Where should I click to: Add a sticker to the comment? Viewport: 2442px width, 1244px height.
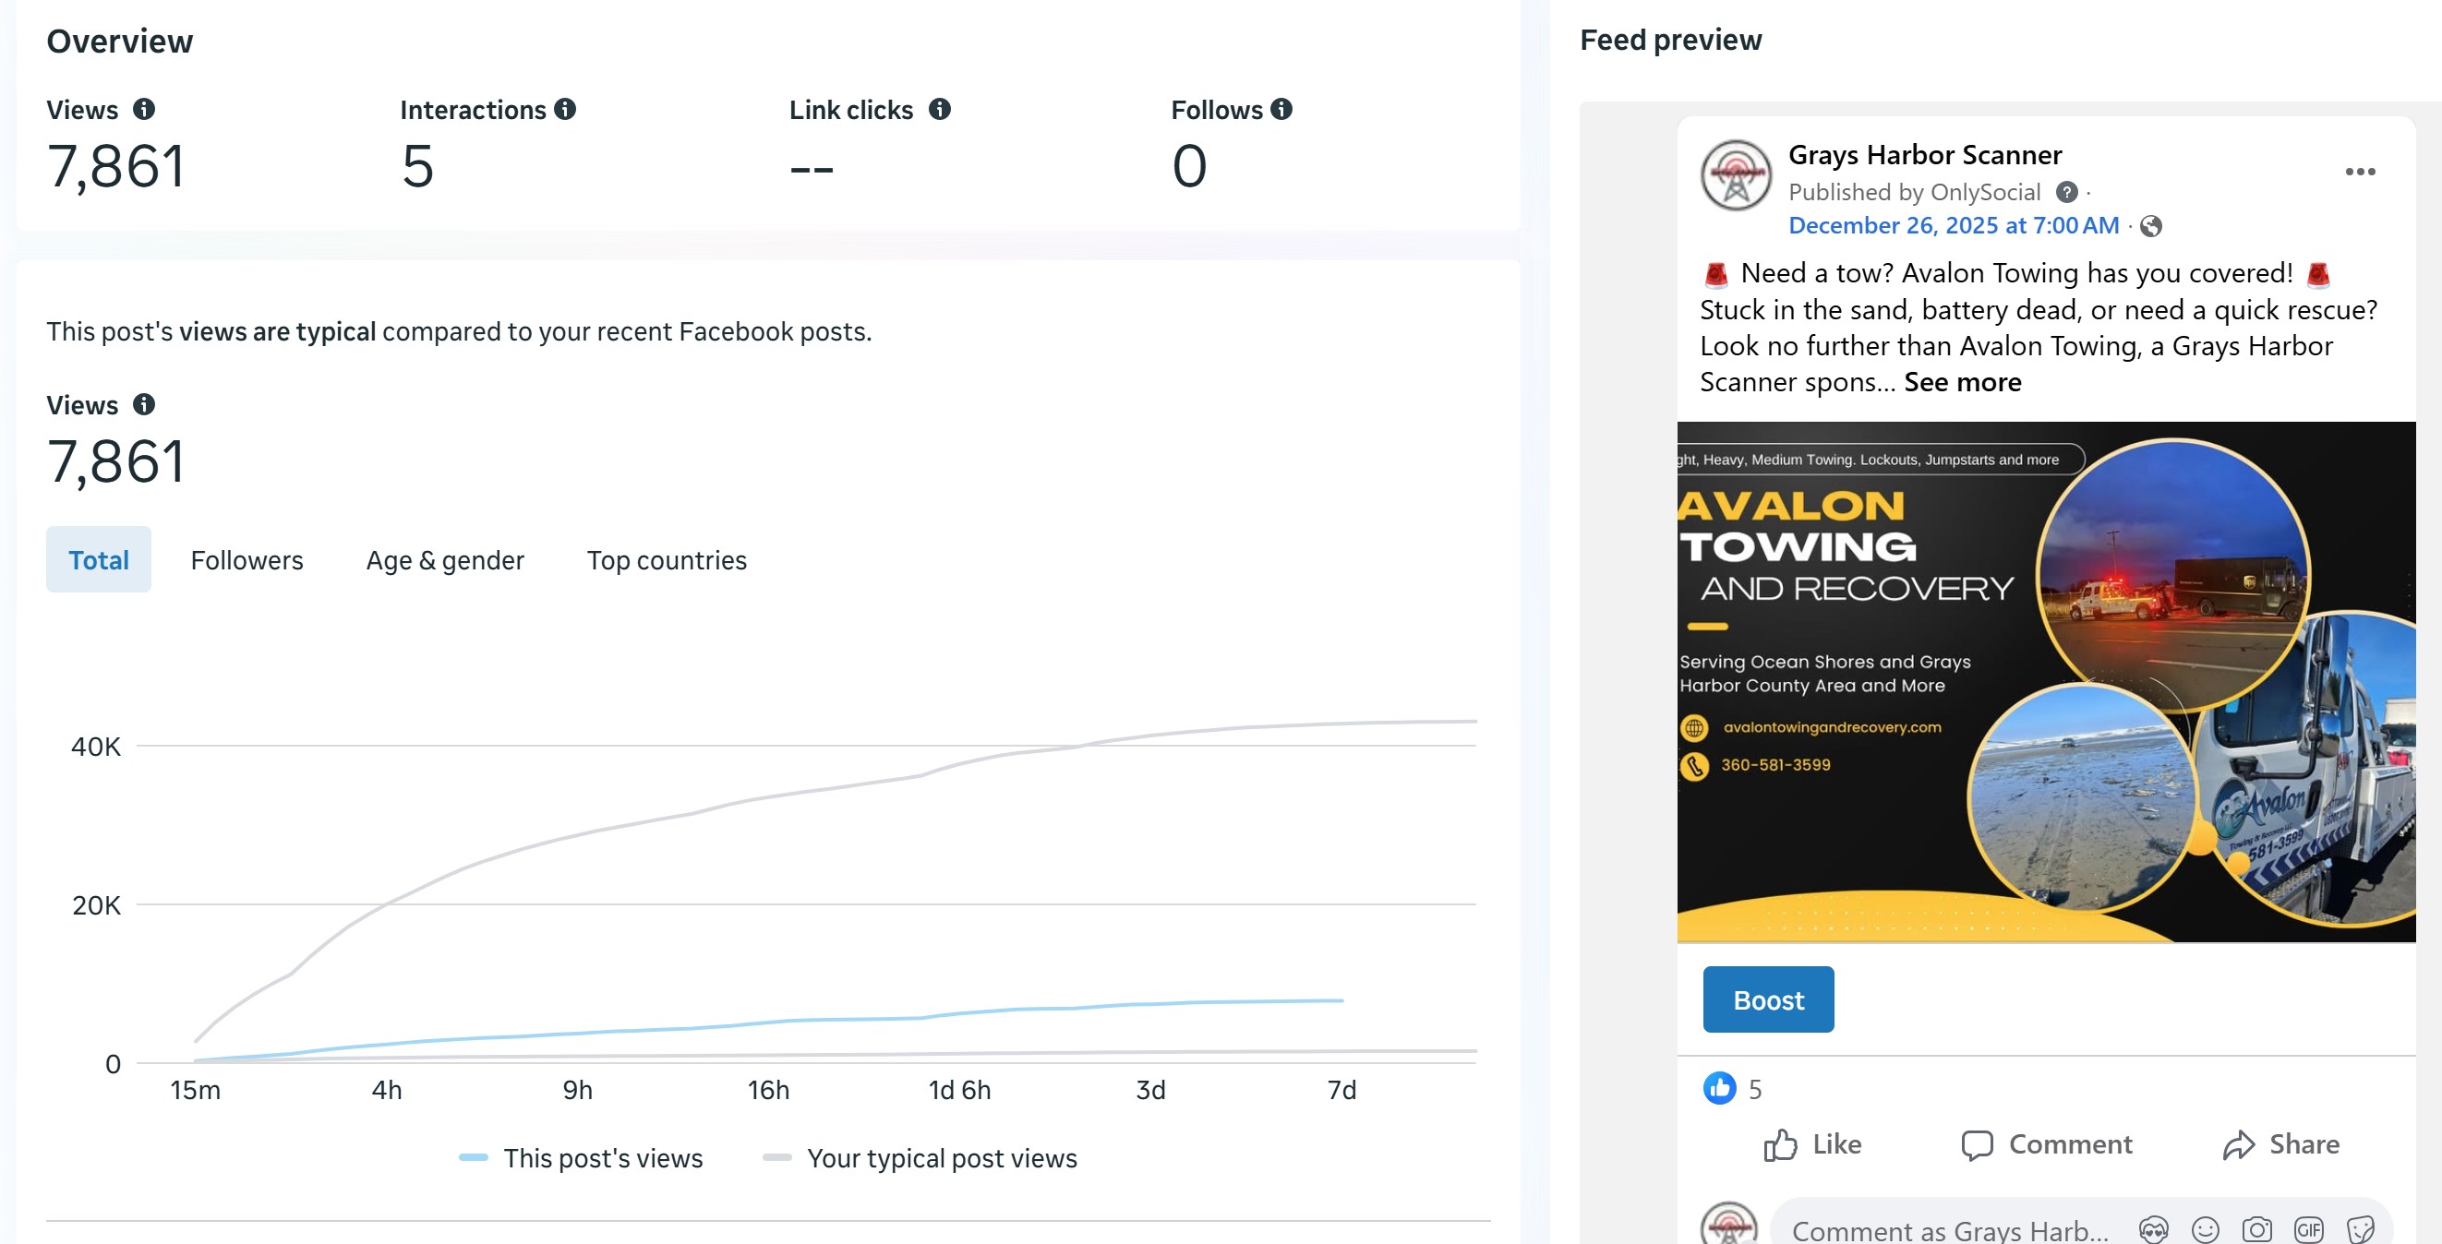2360,1230
